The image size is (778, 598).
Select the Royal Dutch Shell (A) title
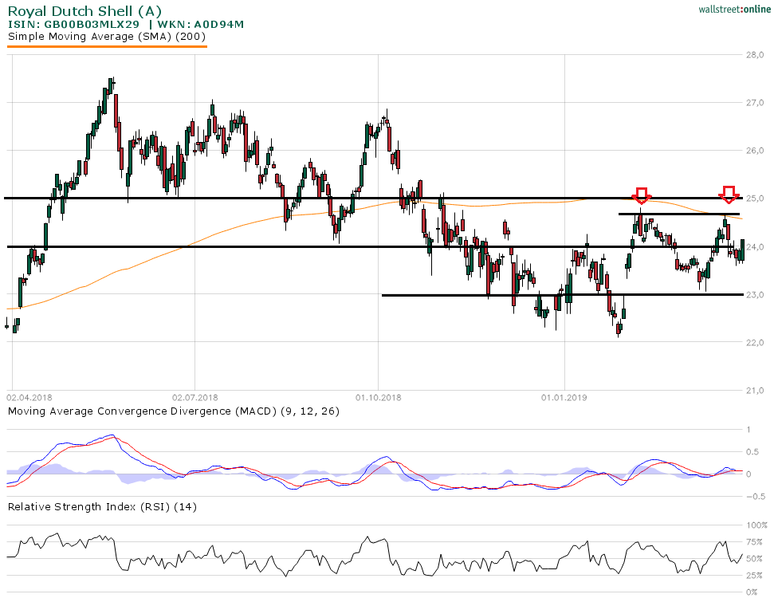(x=83, y=10)
